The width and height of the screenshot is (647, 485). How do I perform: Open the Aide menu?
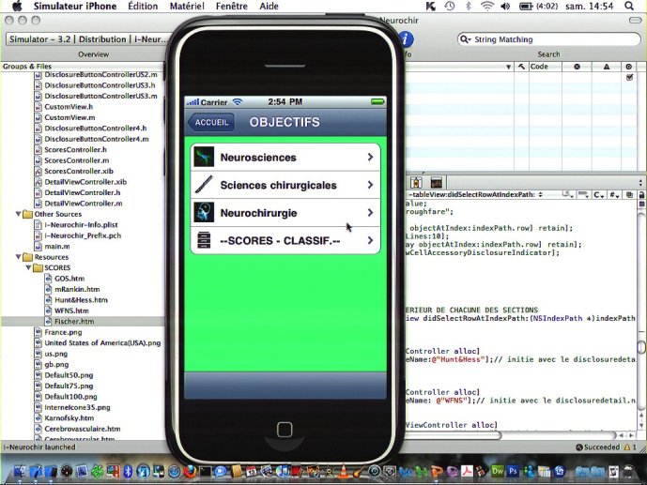pyautogui.click(x=269, y=7)
